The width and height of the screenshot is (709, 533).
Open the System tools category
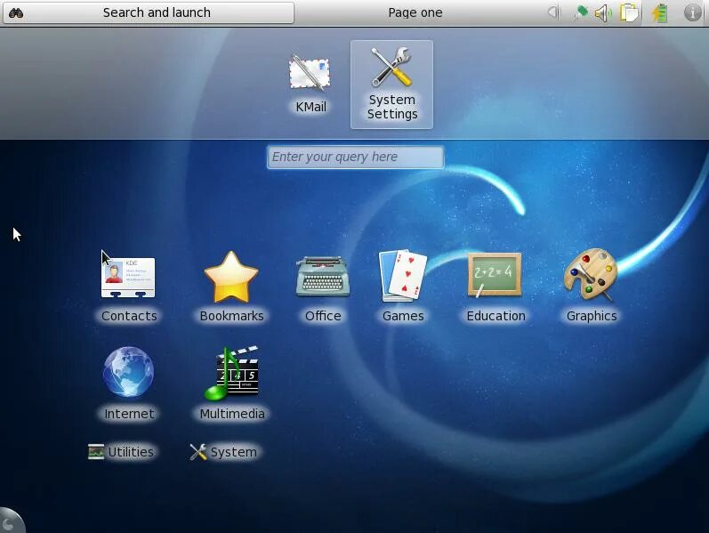coord(224,451)
